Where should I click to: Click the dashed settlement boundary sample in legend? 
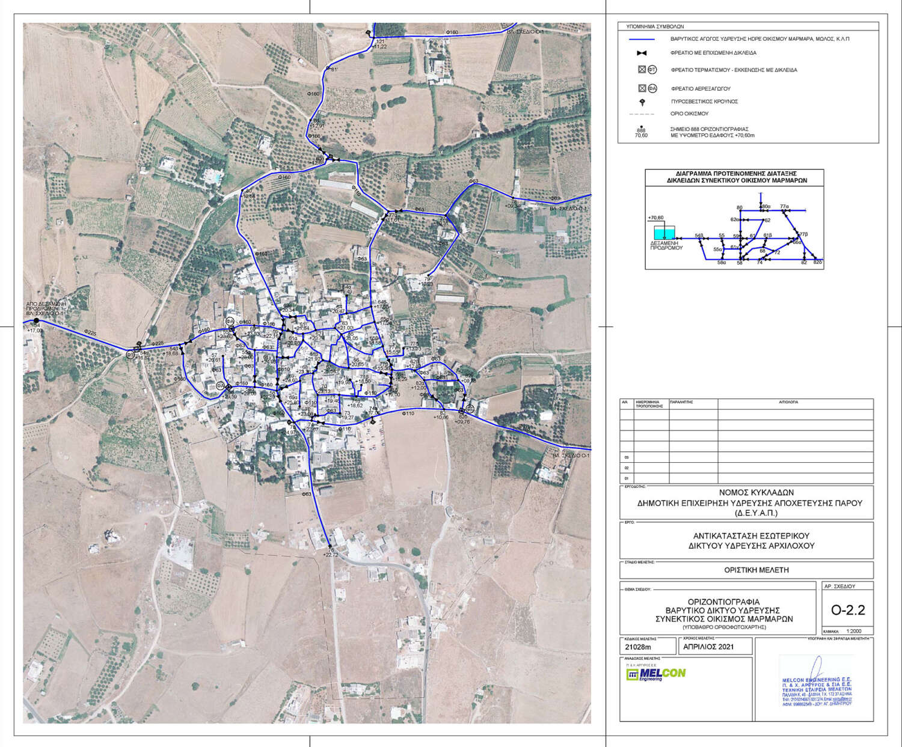coord(641,114)
